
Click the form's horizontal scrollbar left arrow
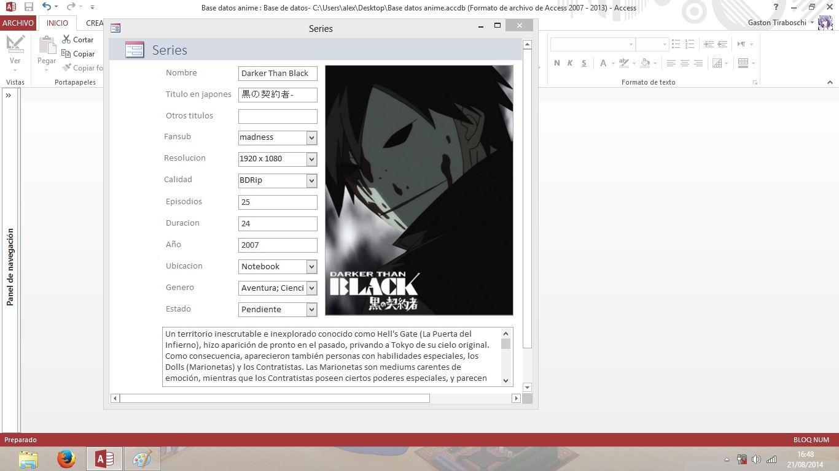pos(115,399)
